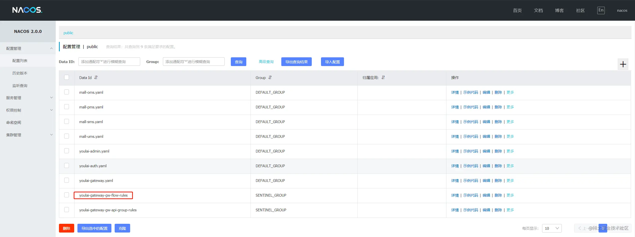Check the youlai-gateway.yaml row checkbox
635x237 pixels.
click(66, 180)
